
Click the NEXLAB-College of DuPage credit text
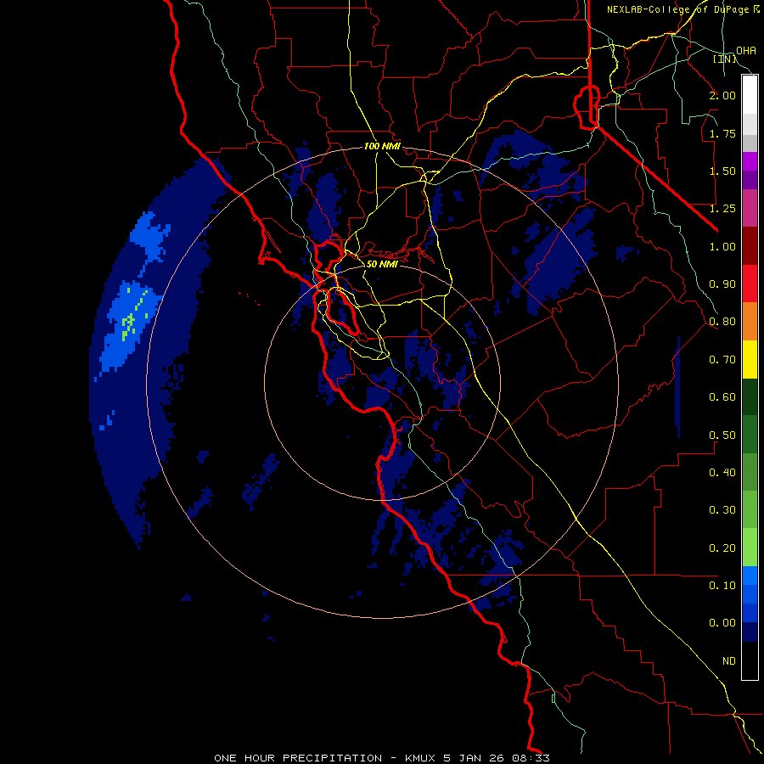[x=683, y=9]
